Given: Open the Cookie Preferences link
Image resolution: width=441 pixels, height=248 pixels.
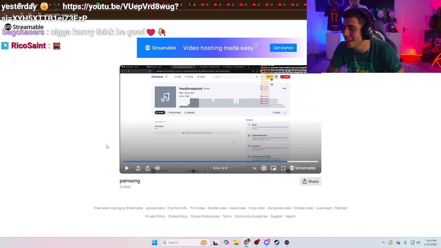Looking at the screenshot, I should pos(205,216).
